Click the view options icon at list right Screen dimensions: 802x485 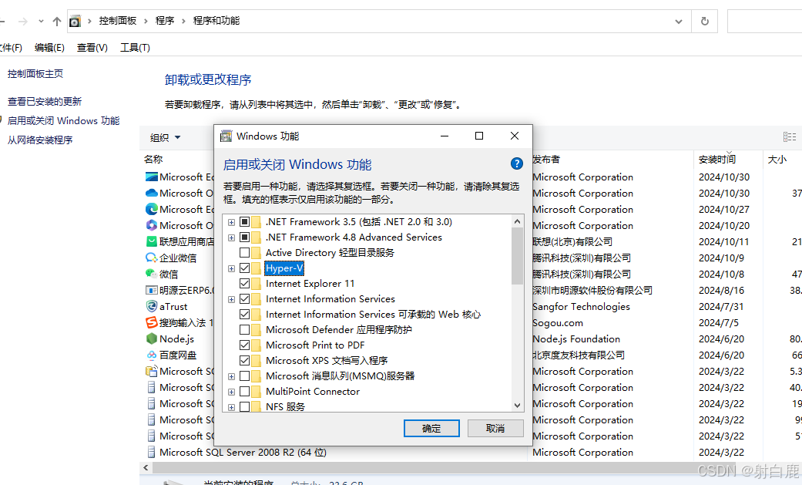(x=790, y=136)
